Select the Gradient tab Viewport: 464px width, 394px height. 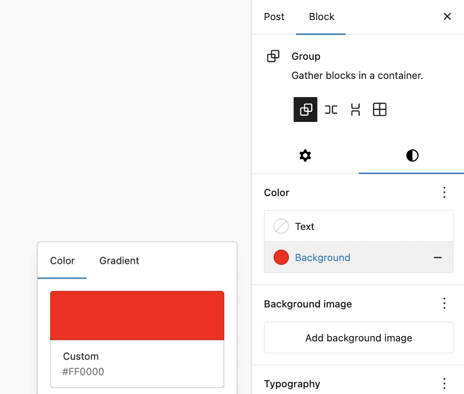tap(119, 261)
